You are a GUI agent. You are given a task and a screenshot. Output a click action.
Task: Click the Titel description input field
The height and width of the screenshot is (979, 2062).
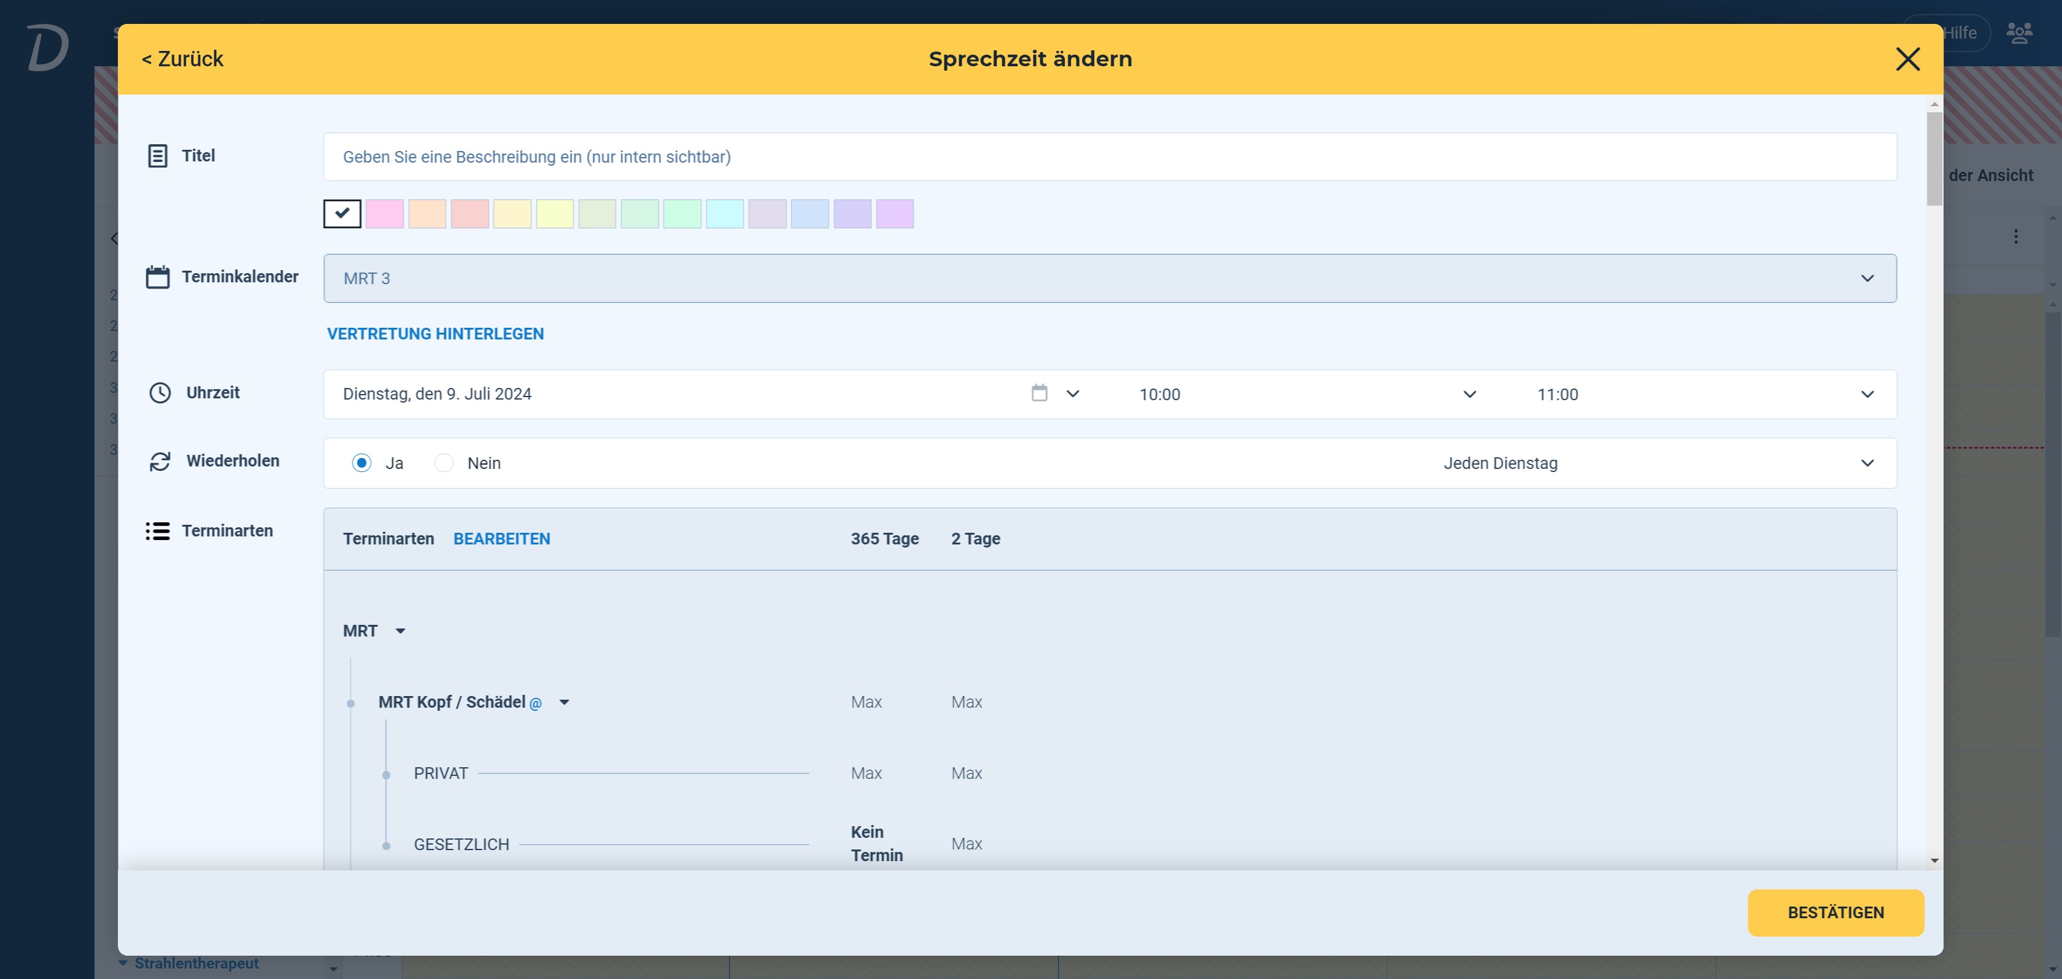click(1110, 157)
